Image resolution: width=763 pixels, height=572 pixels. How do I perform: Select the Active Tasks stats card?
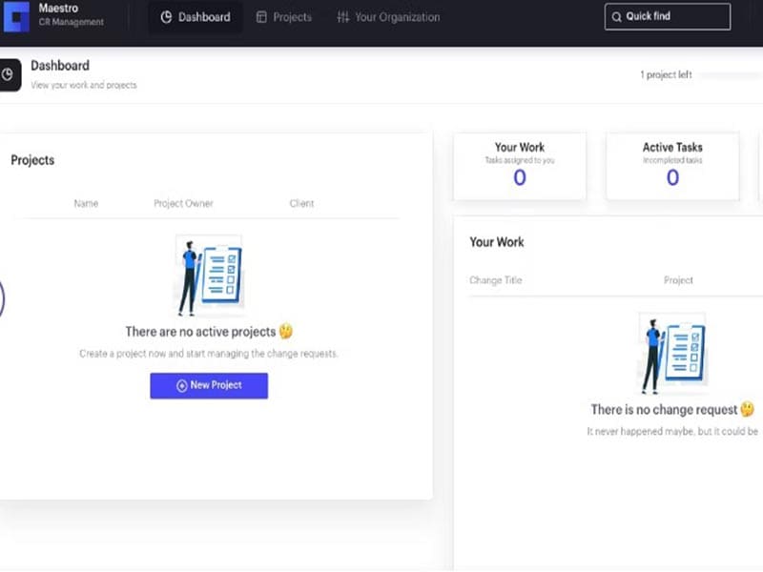point(671,166)
